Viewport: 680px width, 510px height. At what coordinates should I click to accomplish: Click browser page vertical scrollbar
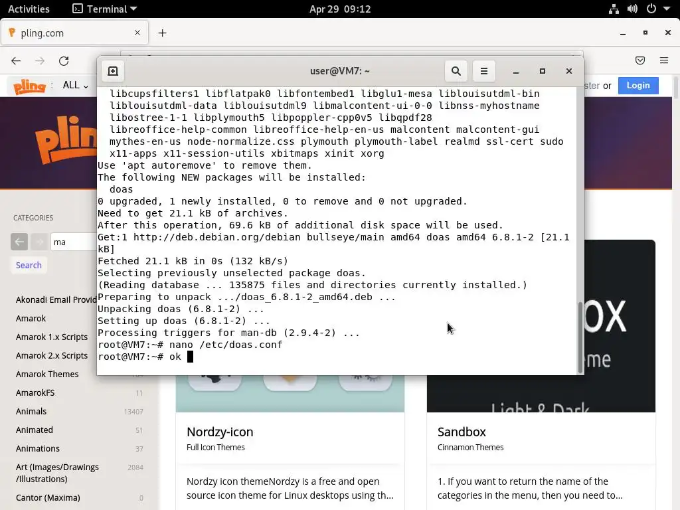[675, 87]
